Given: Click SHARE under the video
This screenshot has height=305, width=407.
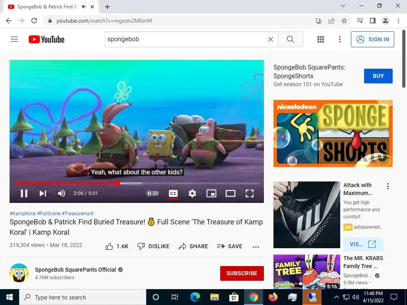Looking at the screenshot, I should pyautogui.click(x=194, y=246).
